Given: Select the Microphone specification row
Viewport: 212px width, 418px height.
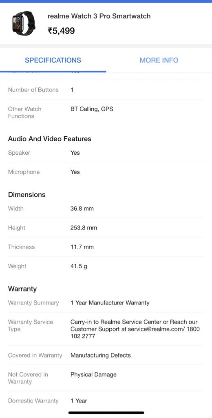Looking at the screenshot, I should click(106, 172).
